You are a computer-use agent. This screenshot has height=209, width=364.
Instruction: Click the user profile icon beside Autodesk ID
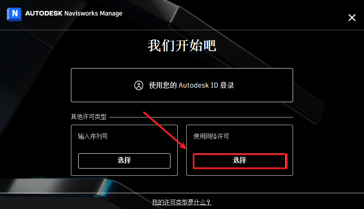click(139, 85)
